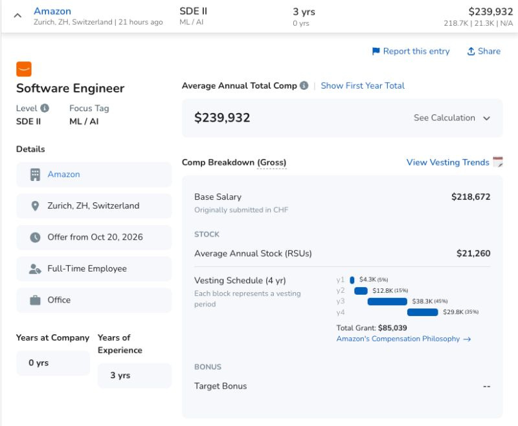Select Offer from Oct 20, 2026 text
This screenshot has width=518, height=426.
click(x=95, y=237)
